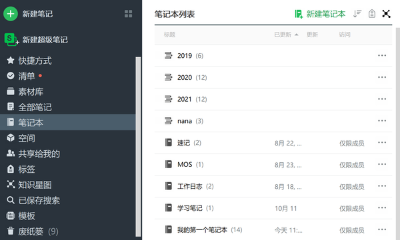This screenshot has height=240, width=400.
Task: Open more options for 2020 stack
Action: (382, 77)
